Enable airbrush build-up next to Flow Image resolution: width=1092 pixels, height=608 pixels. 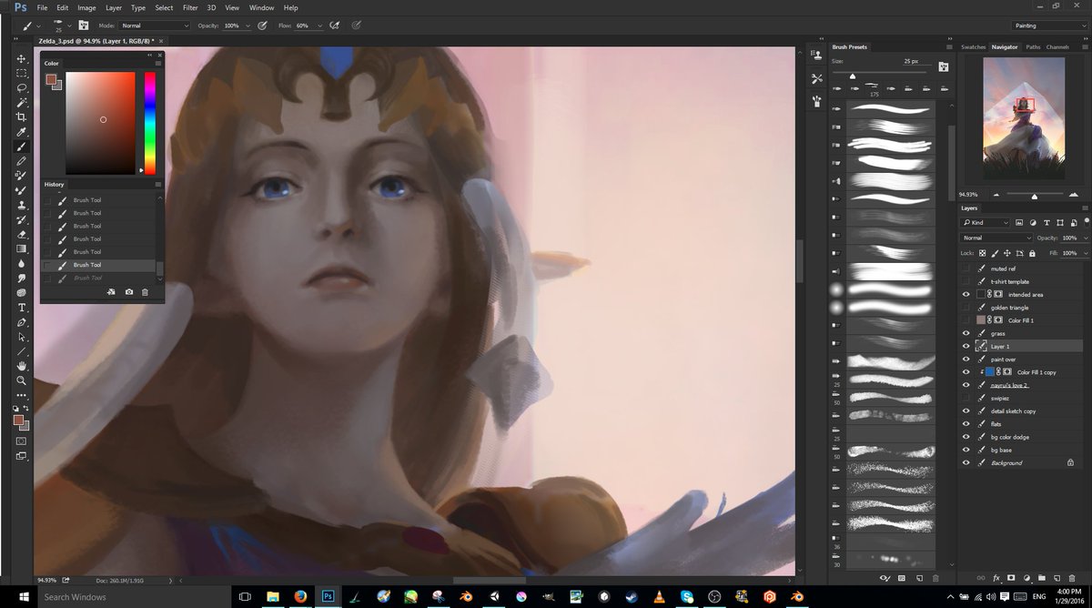pyautogui.click(x=336, y=25)
